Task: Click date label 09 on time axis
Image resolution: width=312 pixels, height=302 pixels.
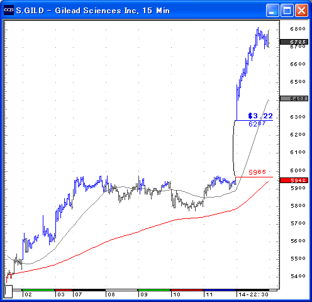Action: point(144,294)
